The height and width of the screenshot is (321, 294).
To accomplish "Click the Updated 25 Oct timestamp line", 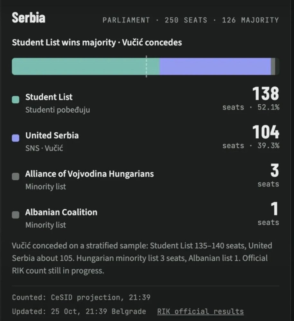I will click(x=79, y=311).
